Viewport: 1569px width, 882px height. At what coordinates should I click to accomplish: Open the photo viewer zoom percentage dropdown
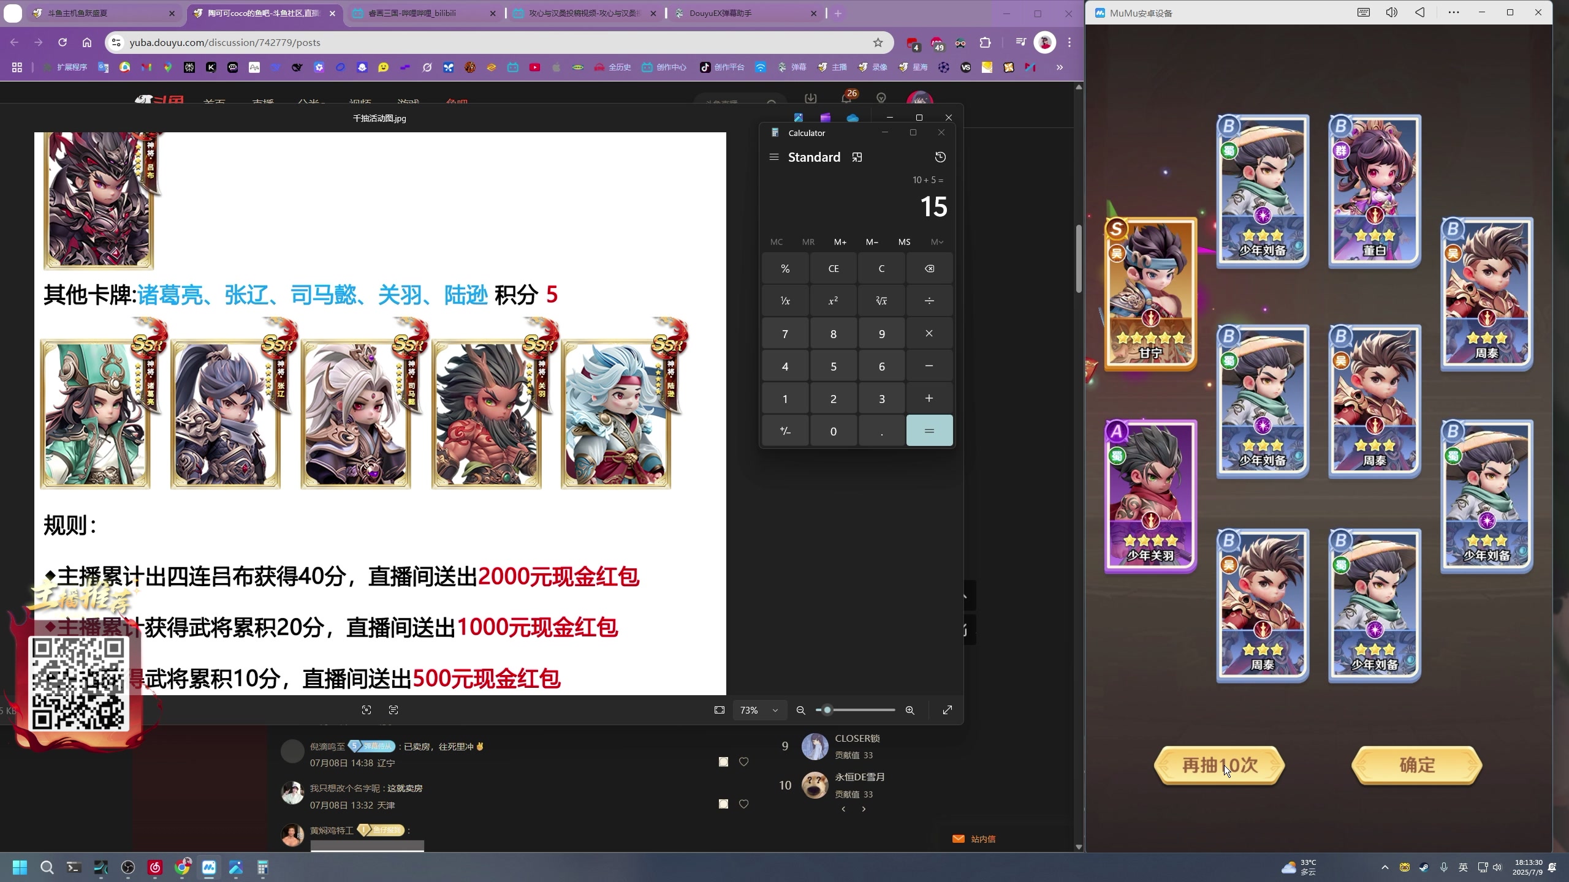click(x=759, y=710)
